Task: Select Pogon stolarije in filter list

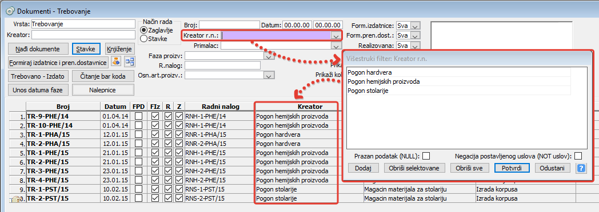Action: pyautogui.click(x=459, y=91)
